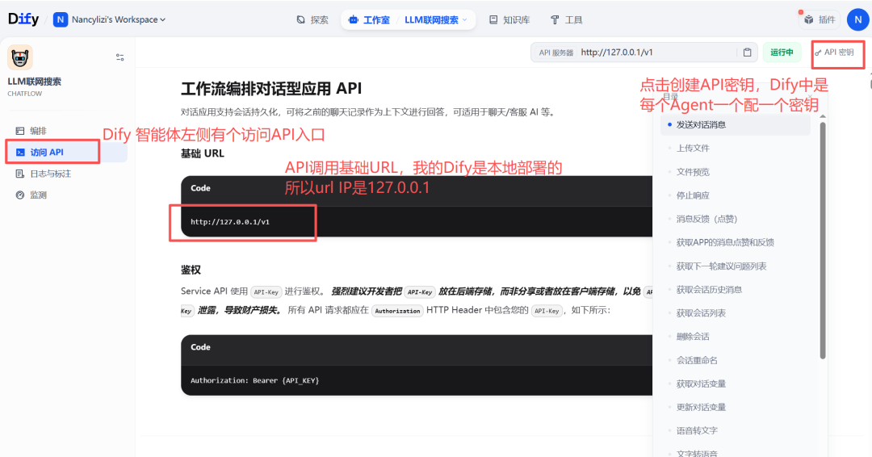This screenshot has width=872, height=457.
Task: Click the 编排 layout icon
Action: click(20, 131)
